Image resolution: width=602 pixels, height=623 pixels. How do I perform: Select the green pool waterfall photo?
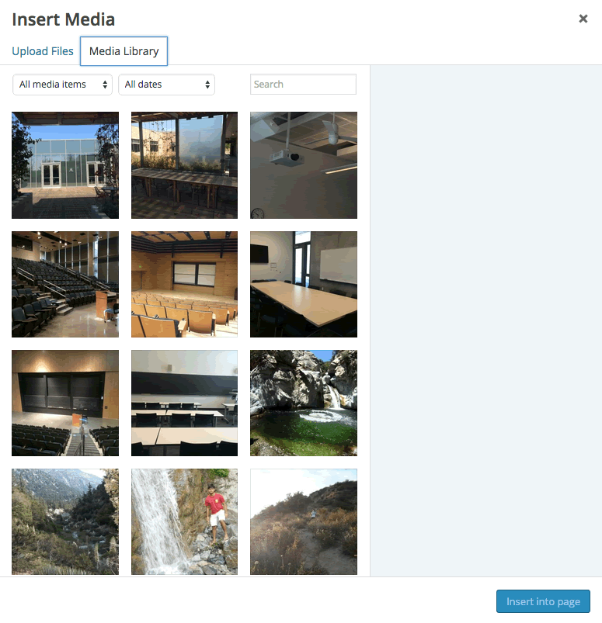coord(304,403)
